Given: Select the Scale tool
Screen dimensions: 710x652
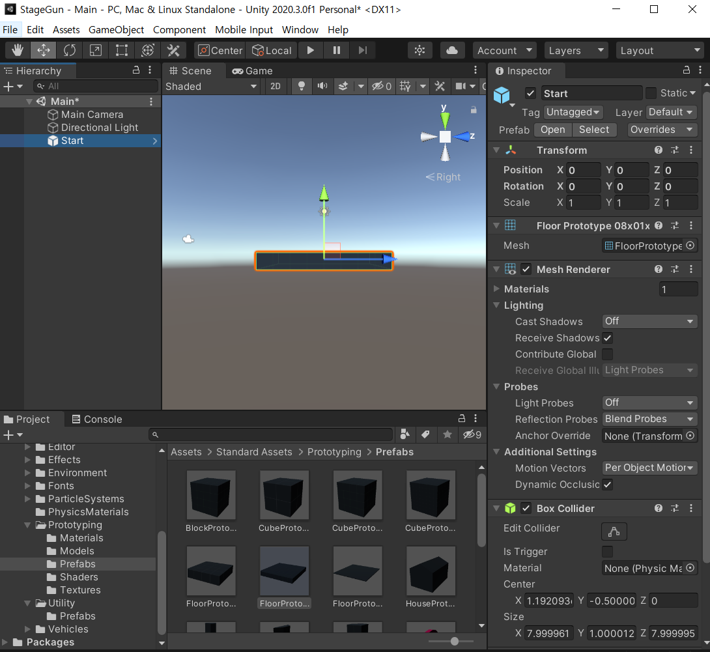Looking at the screenshot, I should pyautogui.click(x=96, y=50).
